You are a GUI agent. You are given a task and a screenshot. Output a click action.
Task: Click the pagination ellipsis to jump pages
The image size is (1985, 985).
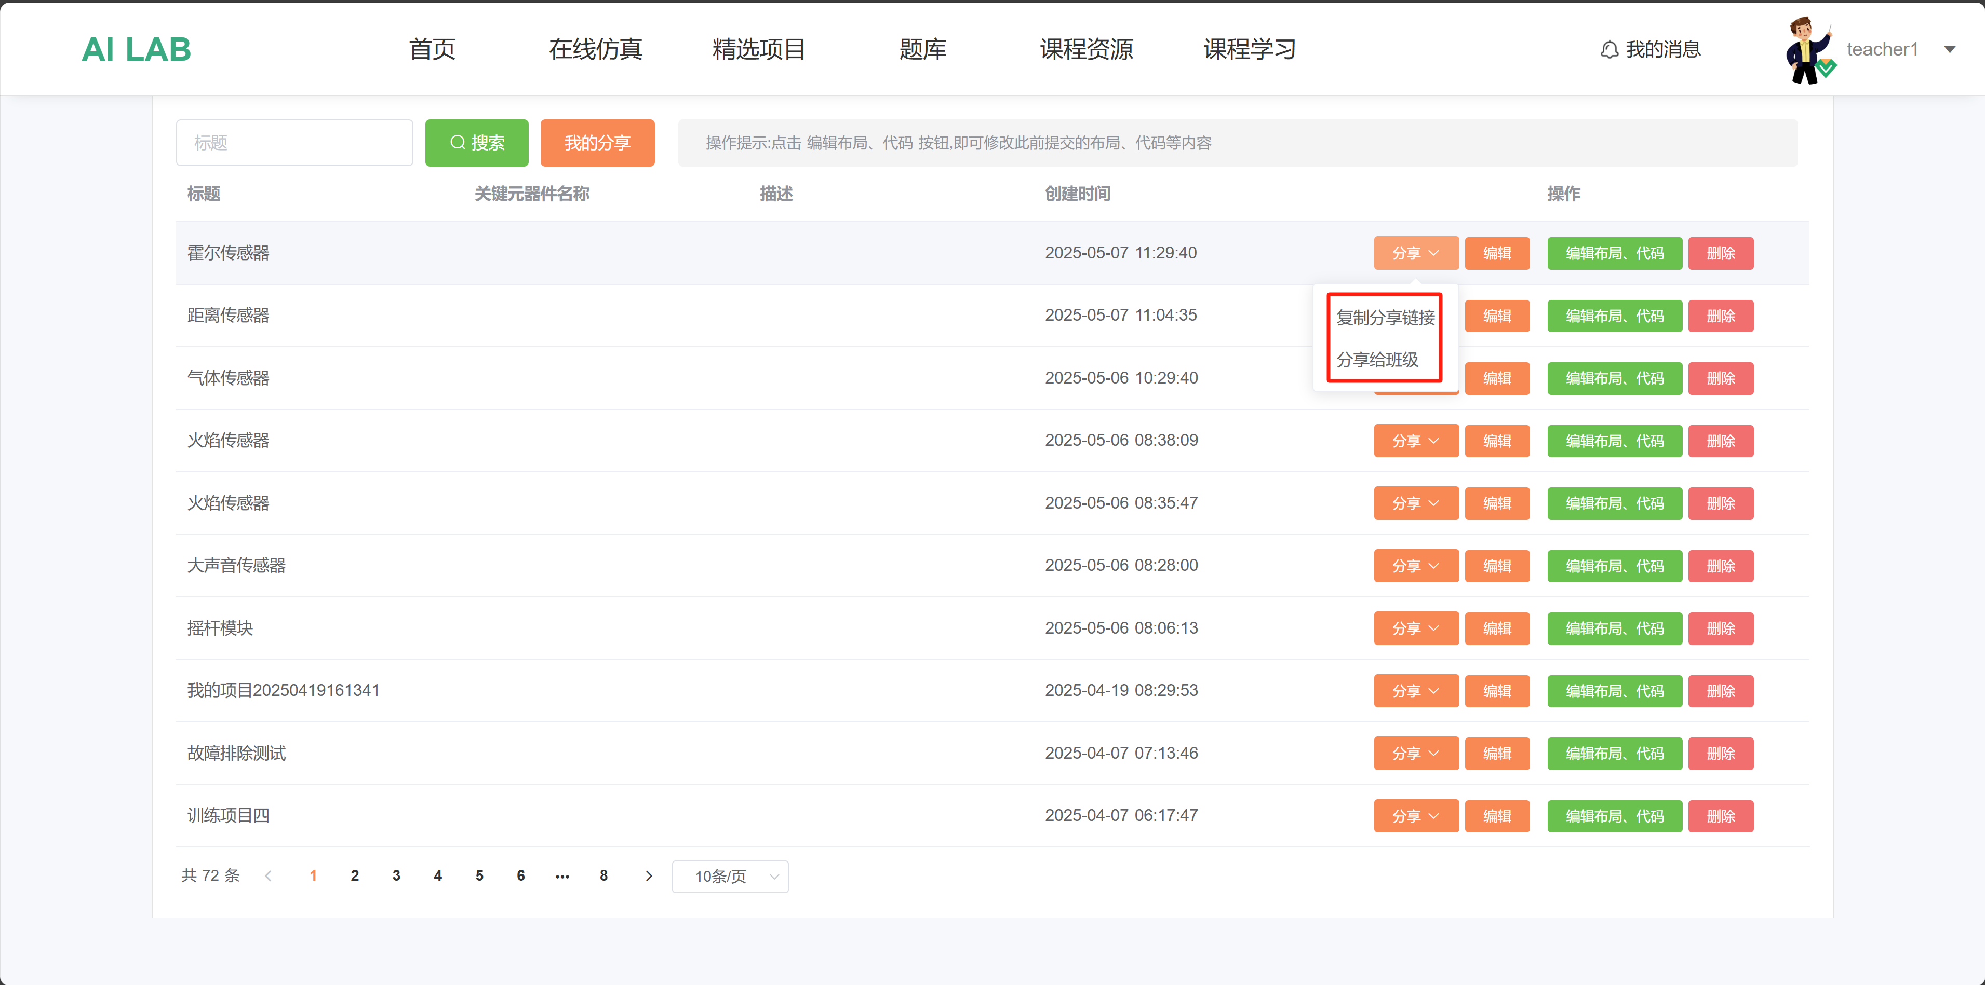tap(562, 875)
